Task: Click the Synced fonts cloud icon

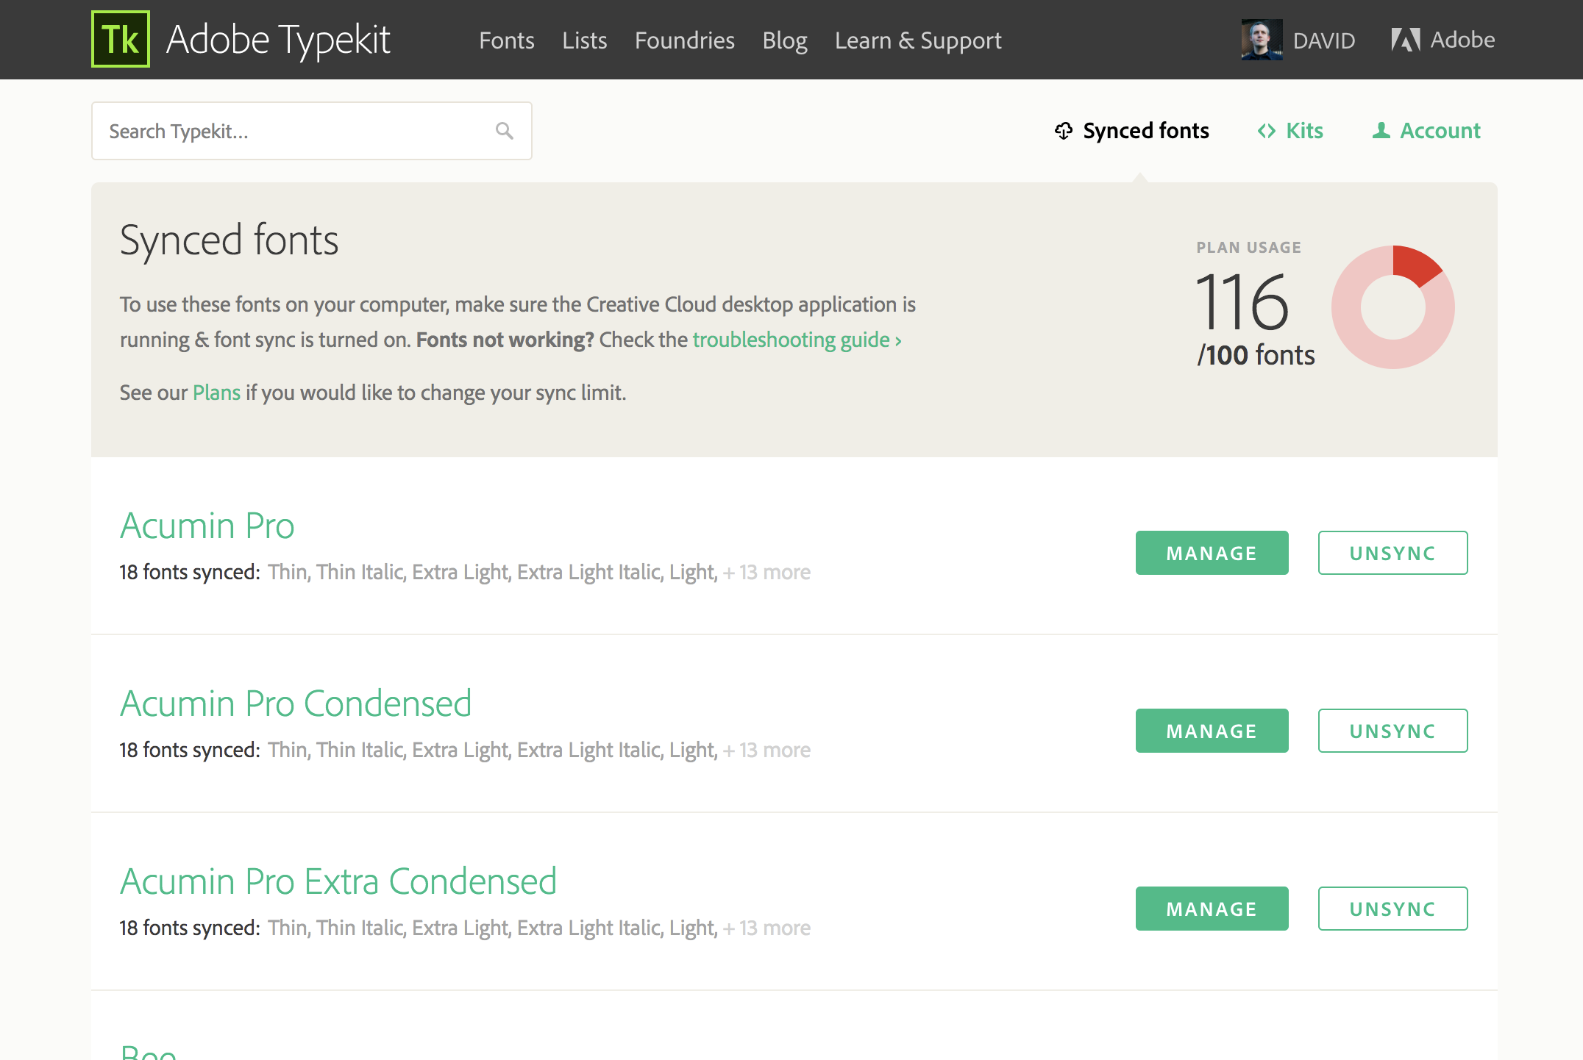Action: (x=1064, y=131)
